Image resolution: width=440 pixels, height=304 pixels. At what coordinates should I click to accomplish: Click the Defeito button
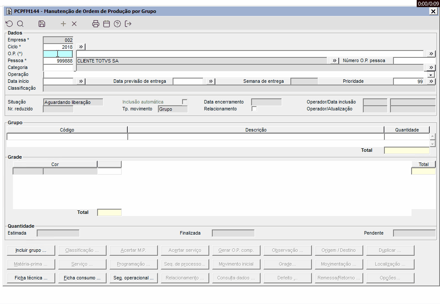[x=288, y=278]
